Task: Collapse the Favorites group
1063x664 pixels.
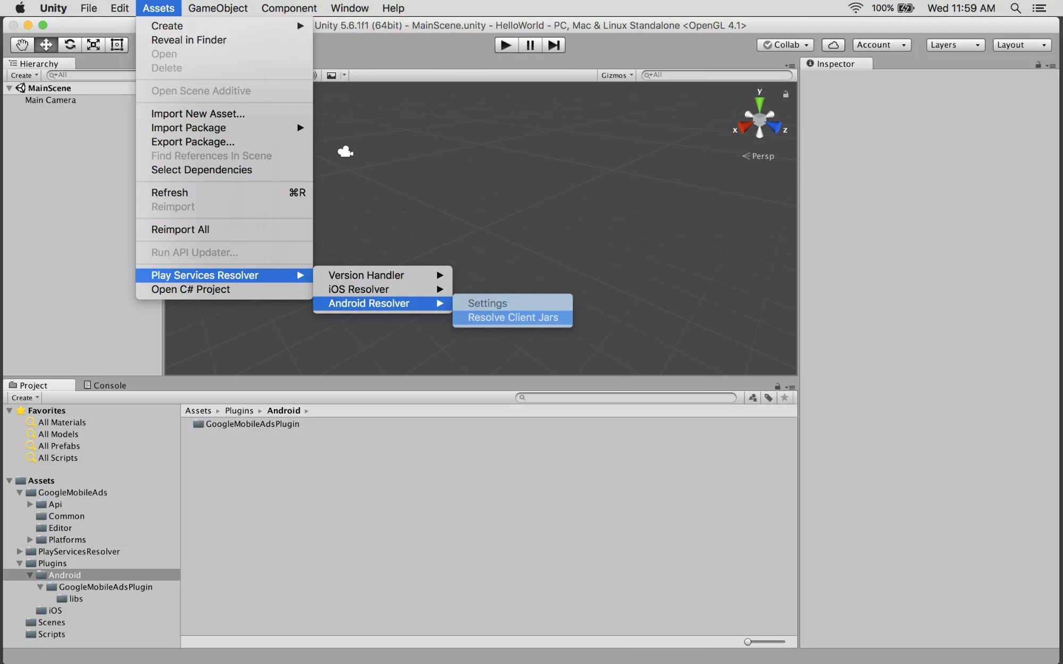Action: 9,410
